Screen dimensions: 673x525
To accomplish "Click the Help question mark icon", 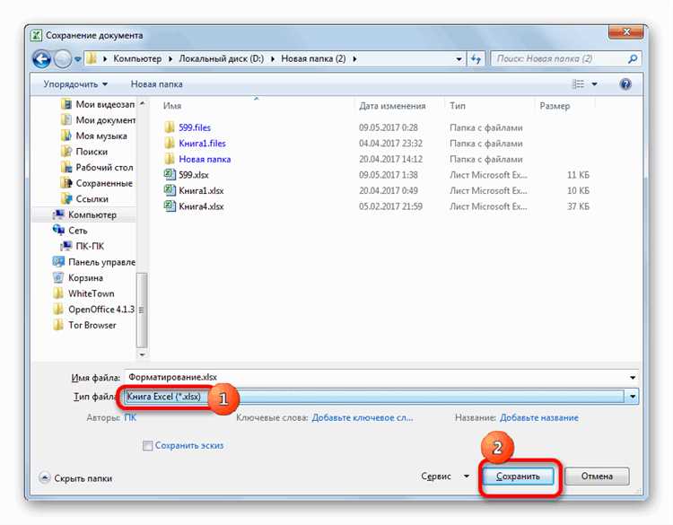I will (x=625, y=84).
